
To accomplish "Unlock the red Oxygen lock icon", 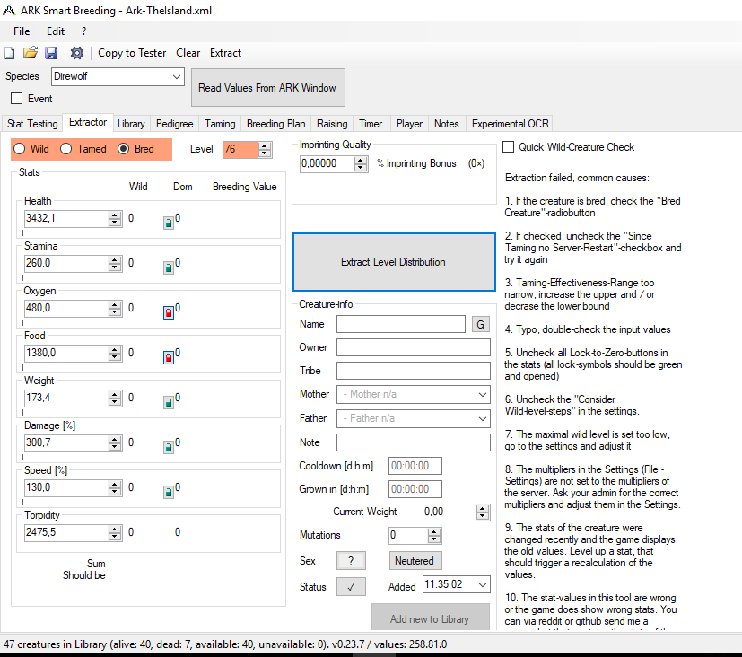I will [168, 312].
